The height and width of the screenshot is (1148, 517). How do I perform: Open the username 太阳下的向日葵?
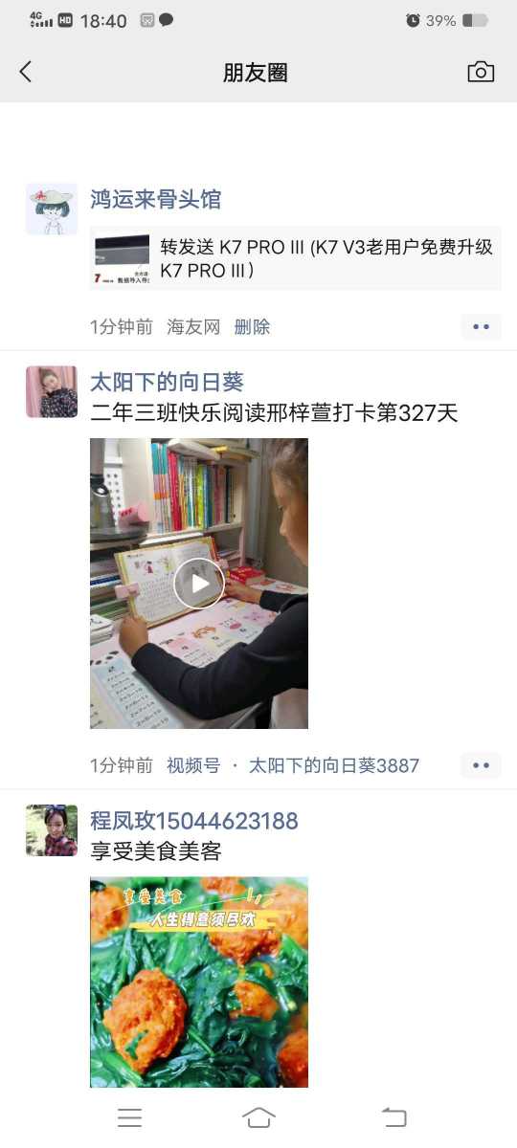(168, 382)
